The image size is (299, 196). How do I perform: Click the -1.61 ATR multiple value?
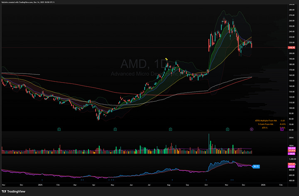tap(283, 121)
